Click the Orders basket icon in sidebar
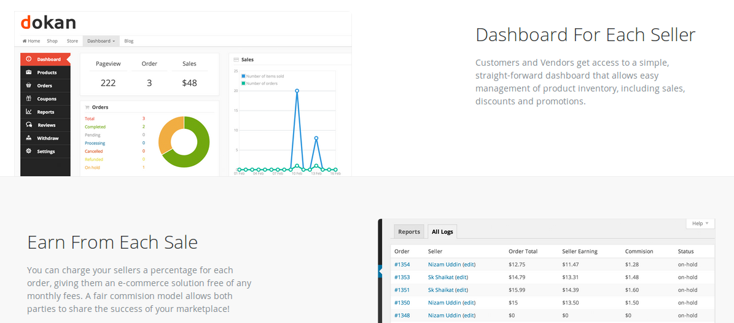Viewport: 734px width, 323px height. pos(28,85)
